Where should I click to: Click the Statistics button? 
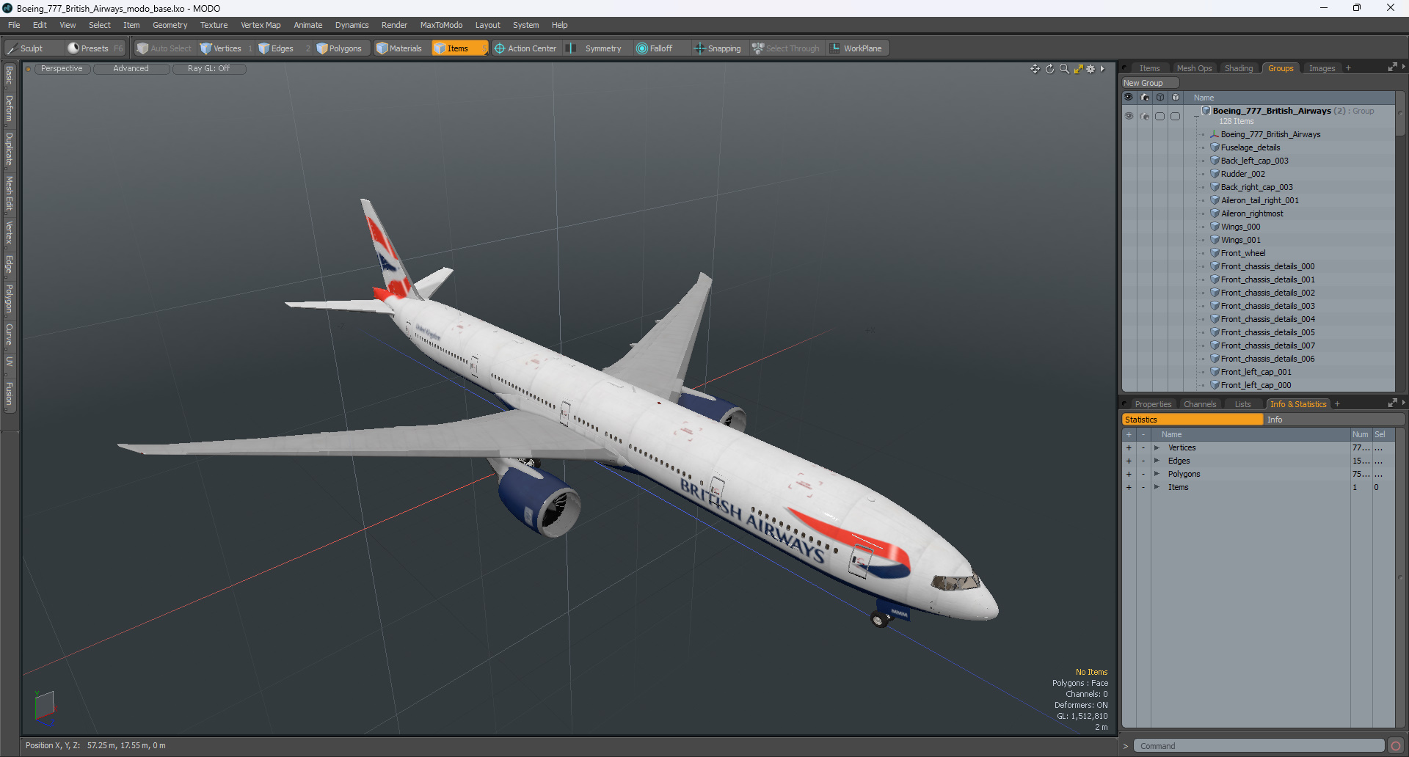pyautogui.click(x=1193, y=420)
